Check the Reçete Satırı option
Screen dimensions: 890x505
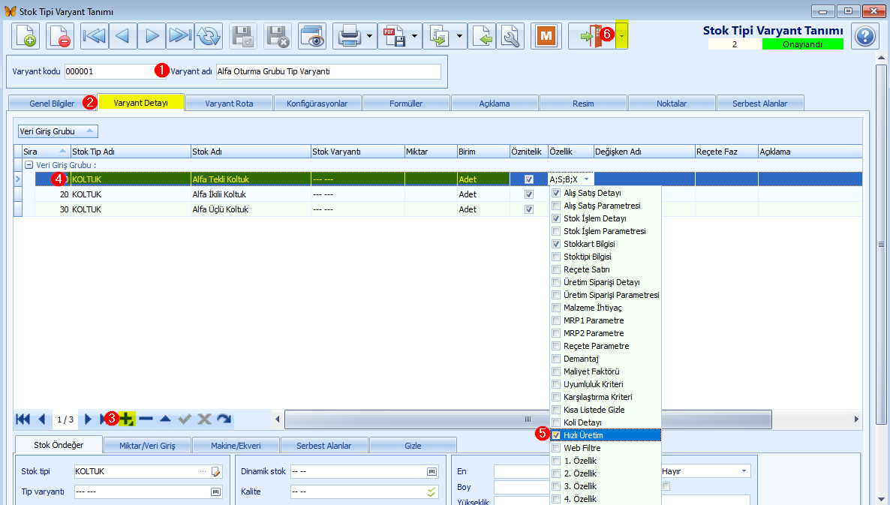click(556, 269)
